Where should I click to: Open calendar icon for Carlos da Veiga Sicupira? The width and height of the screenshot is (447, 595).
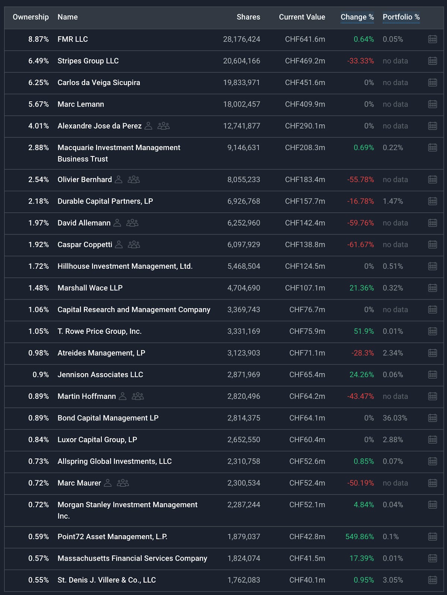click(x=432, y=83)
